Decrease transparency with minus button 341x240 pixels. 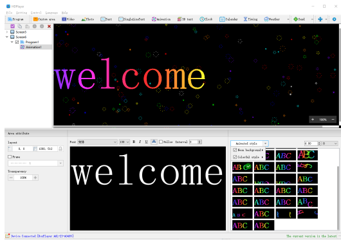[11, 178]
